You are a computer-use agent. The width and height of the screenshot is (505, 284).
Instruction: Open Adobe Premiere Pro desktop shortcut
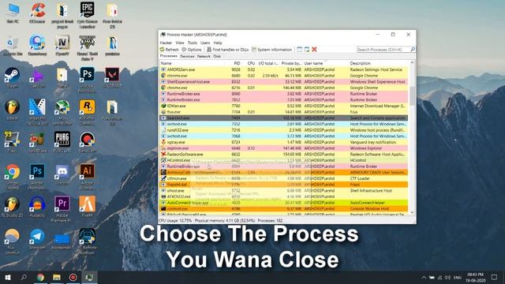(62, 208)
